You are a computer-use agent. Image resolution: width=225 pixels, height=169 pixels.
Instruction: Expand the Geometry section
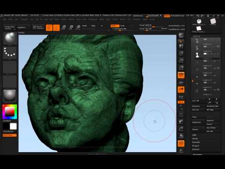pos(197,154)
